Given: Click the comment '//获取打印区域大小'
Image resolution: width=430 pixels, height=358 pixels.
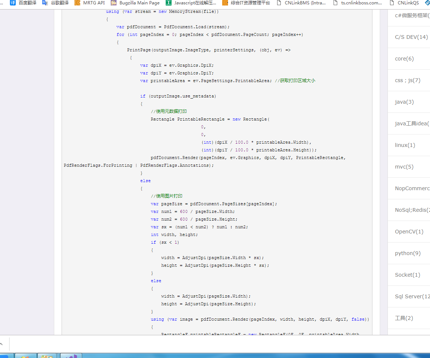Looking at the screenshot, I should pos(295,81).
